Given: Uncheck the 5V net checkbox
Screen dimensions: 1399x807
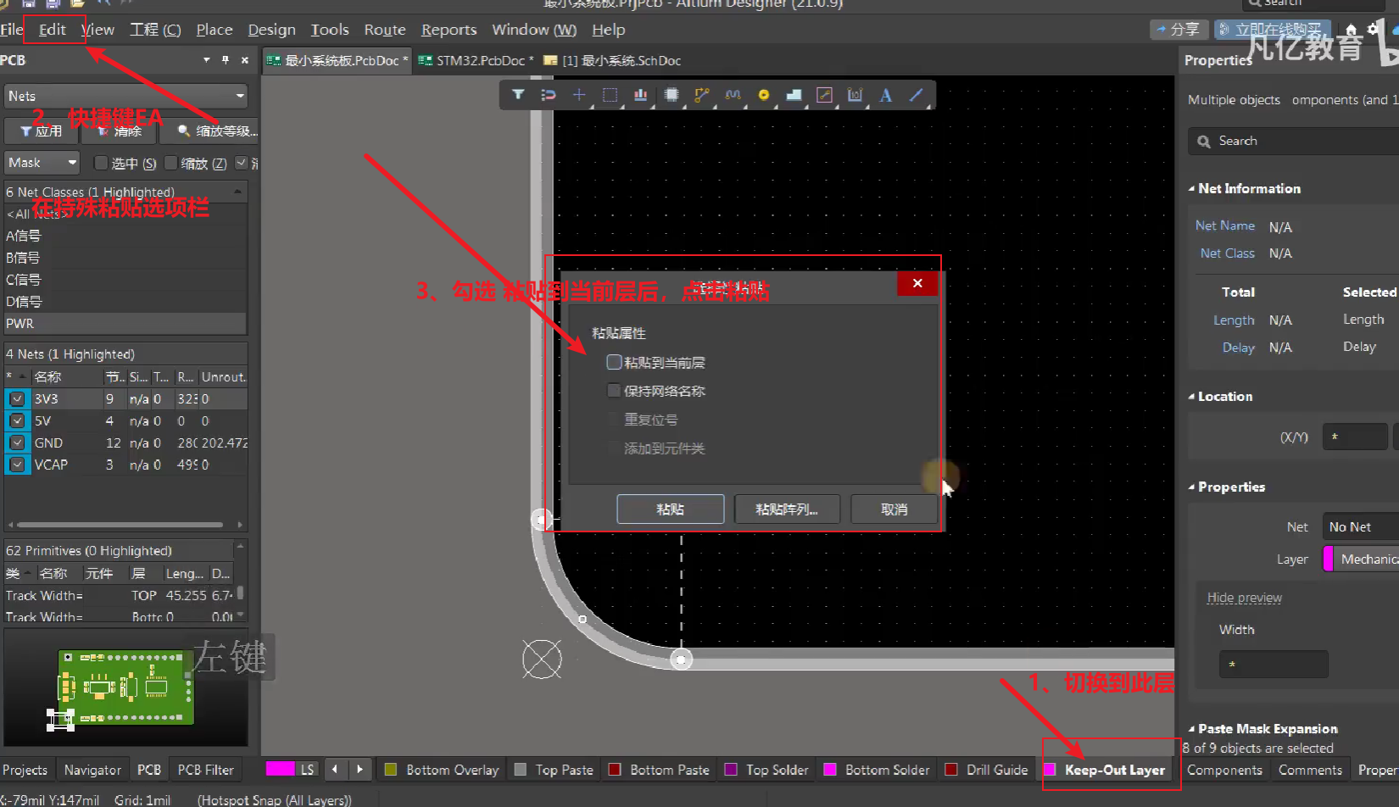Looking at the screenshot, I should coord(17,420).
